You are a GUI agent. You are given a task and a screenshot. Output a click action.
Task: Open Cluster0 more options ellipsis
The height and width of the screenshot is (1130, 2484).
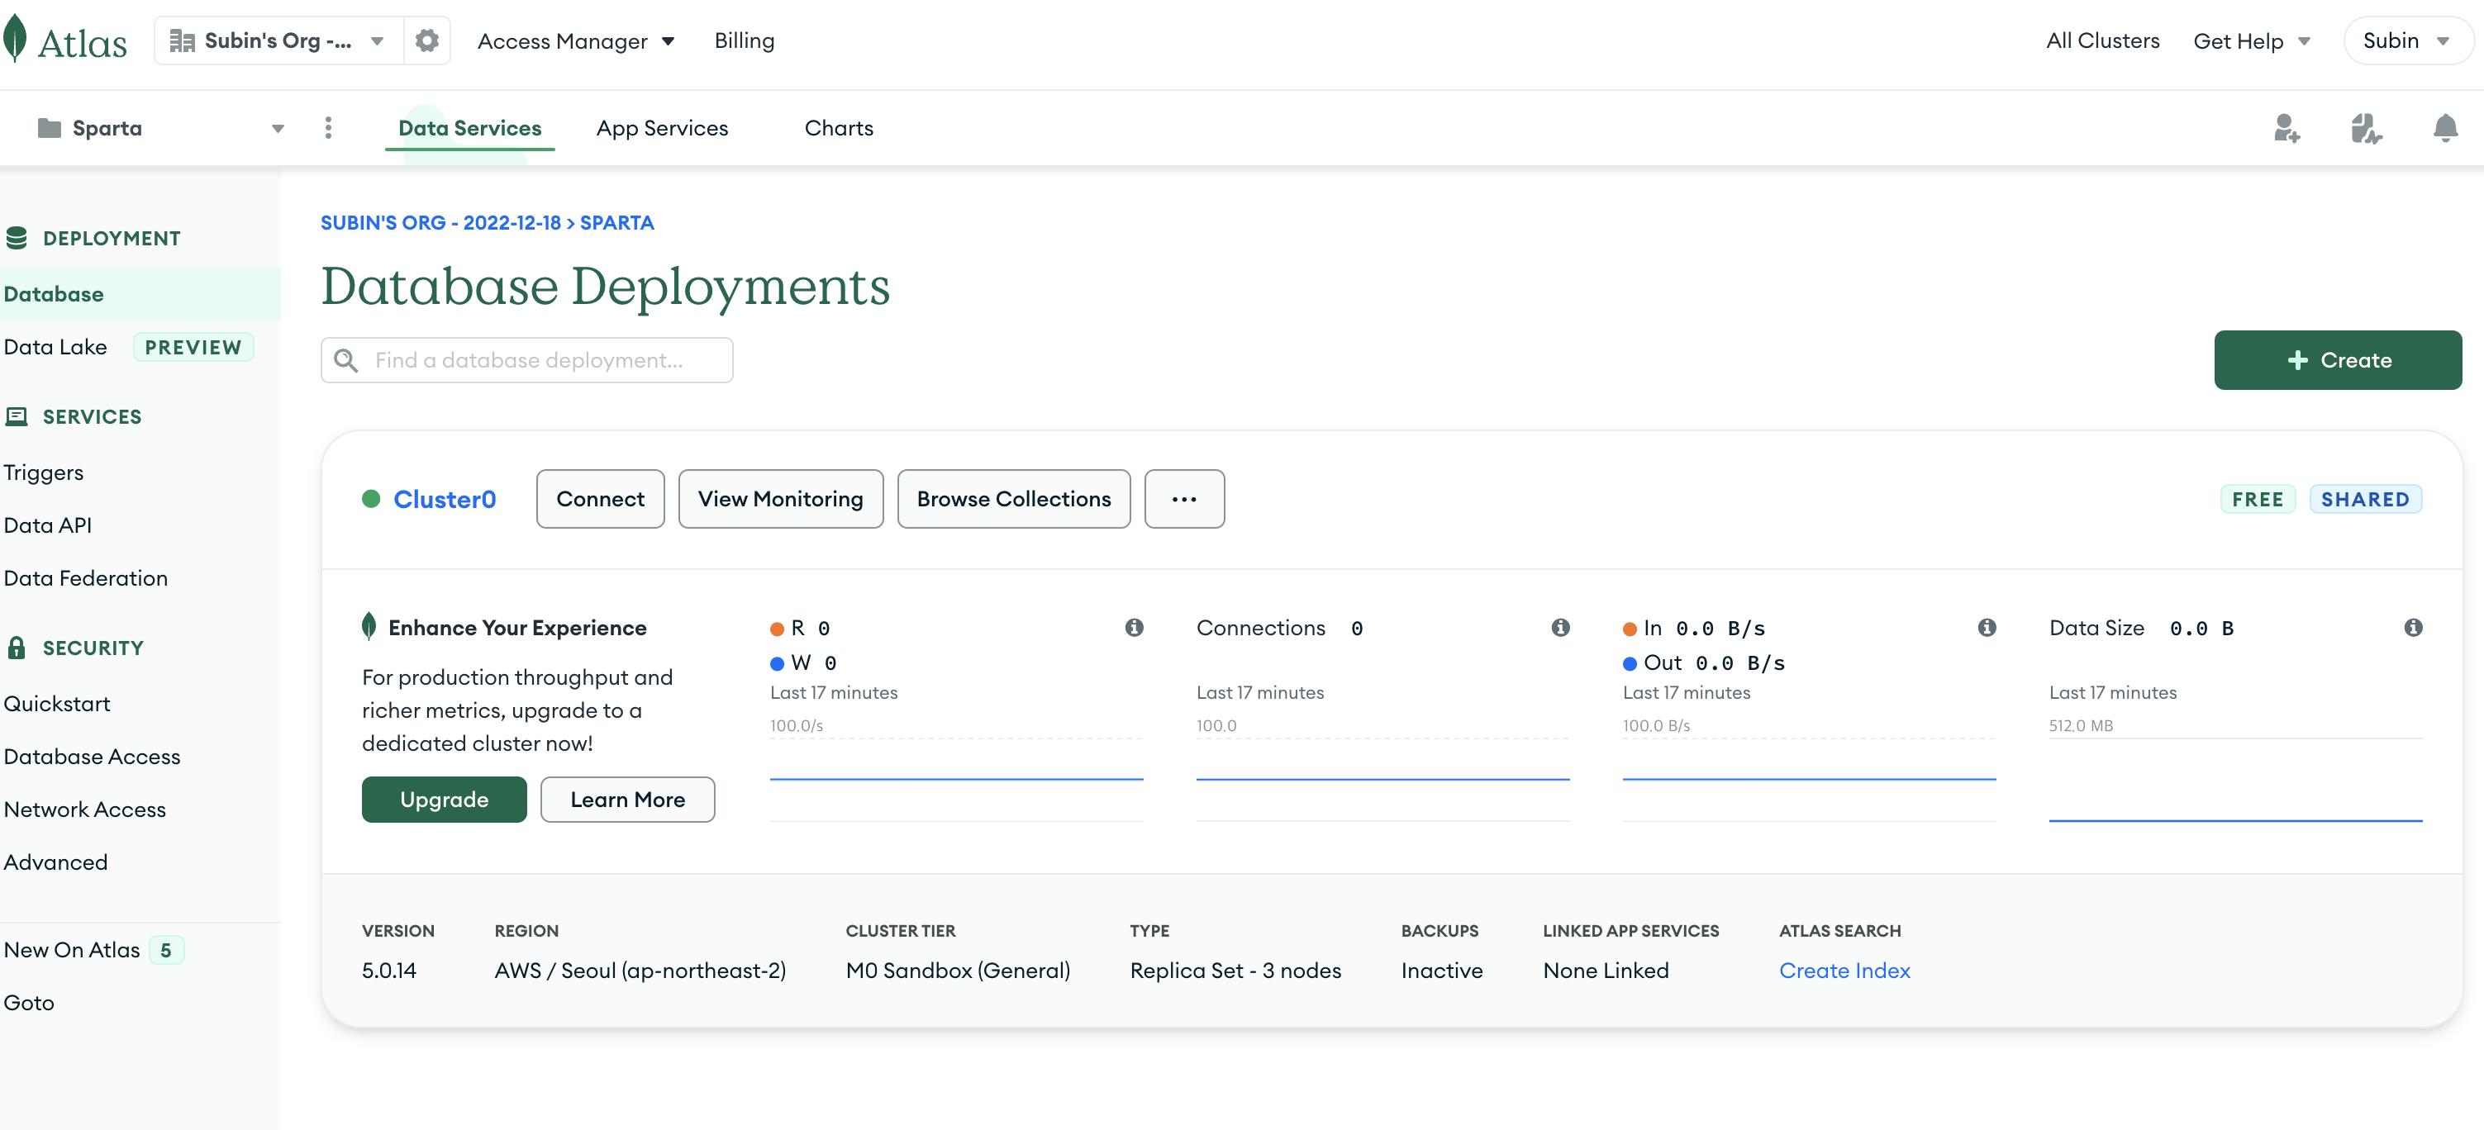tap(1184, 498)
